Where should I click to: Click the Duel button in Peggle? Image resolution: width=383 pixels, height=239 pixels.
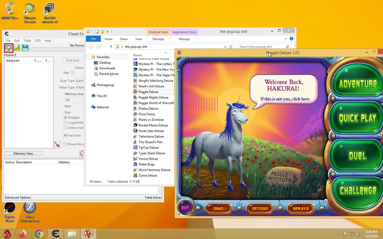pyautogui.click(x=357, y=156)
